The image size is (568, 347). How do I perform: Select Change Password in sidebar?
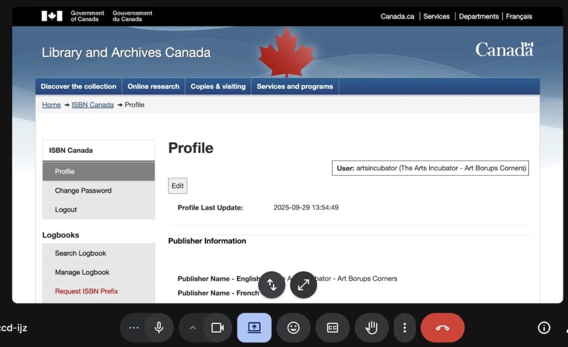coord(83,190)
